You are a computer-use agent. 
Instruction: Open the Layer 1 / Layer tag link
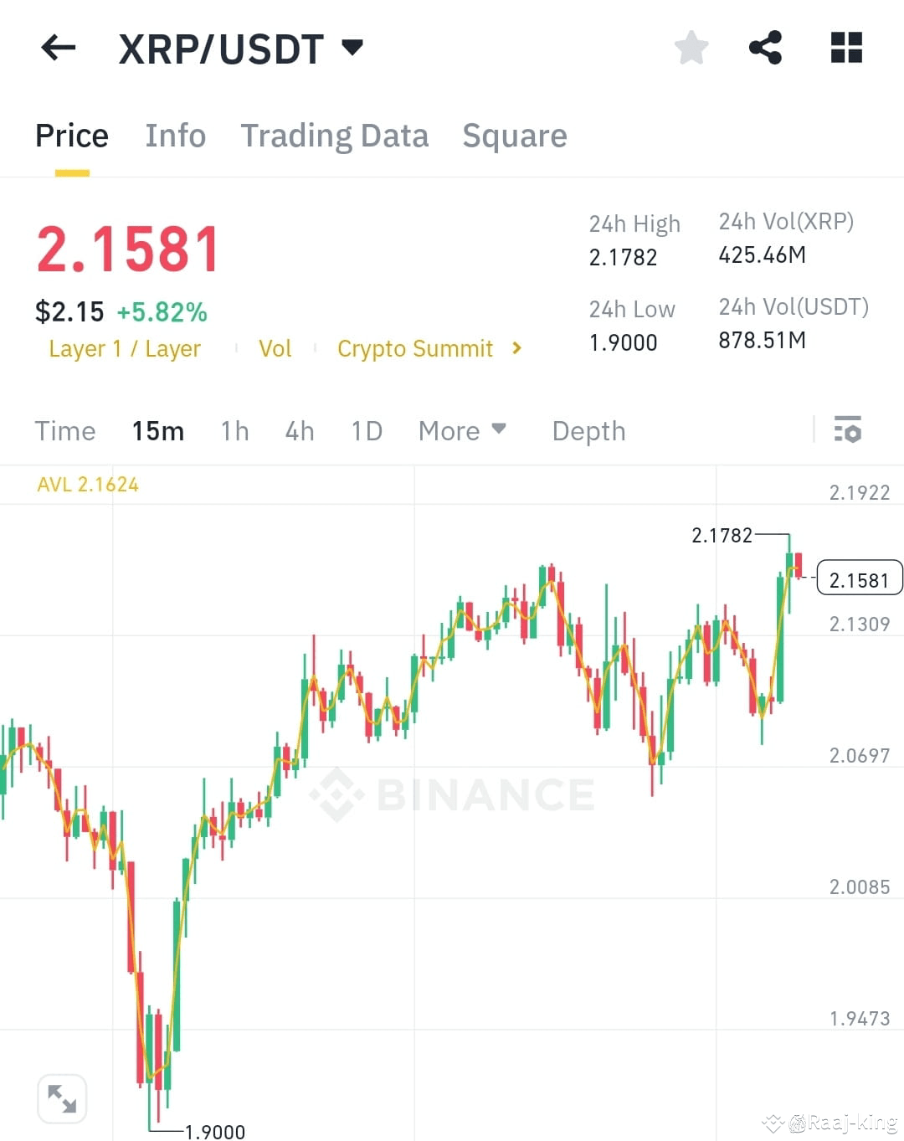(x=124, y=348)
